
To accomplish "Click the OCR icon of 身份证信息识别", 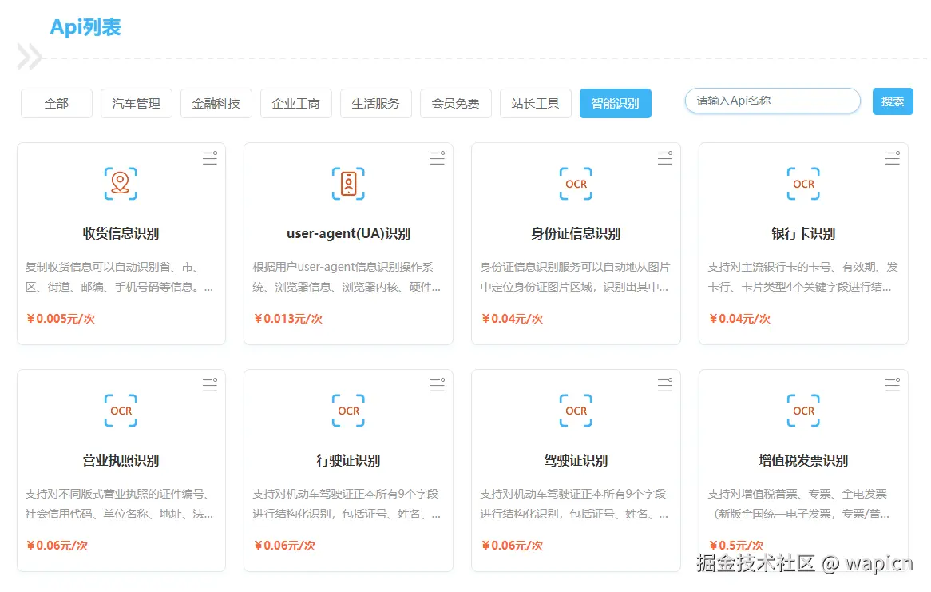I will pyautogui.click(x=576, y=184).
